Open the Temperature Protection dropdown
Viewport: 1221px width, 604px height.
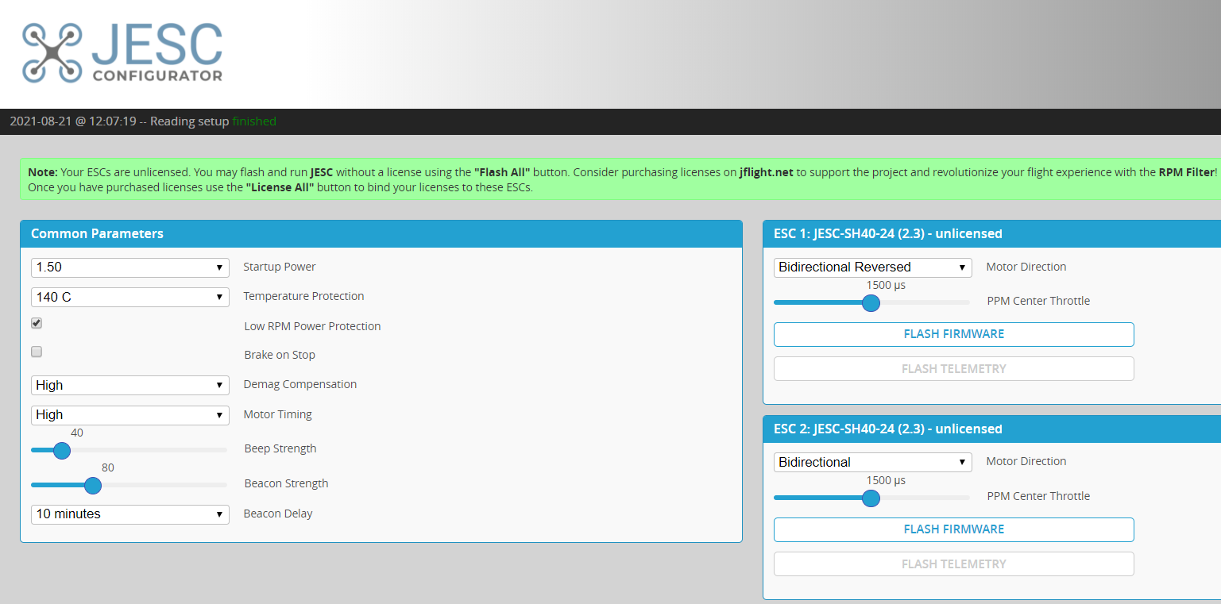tap(130, 297)
